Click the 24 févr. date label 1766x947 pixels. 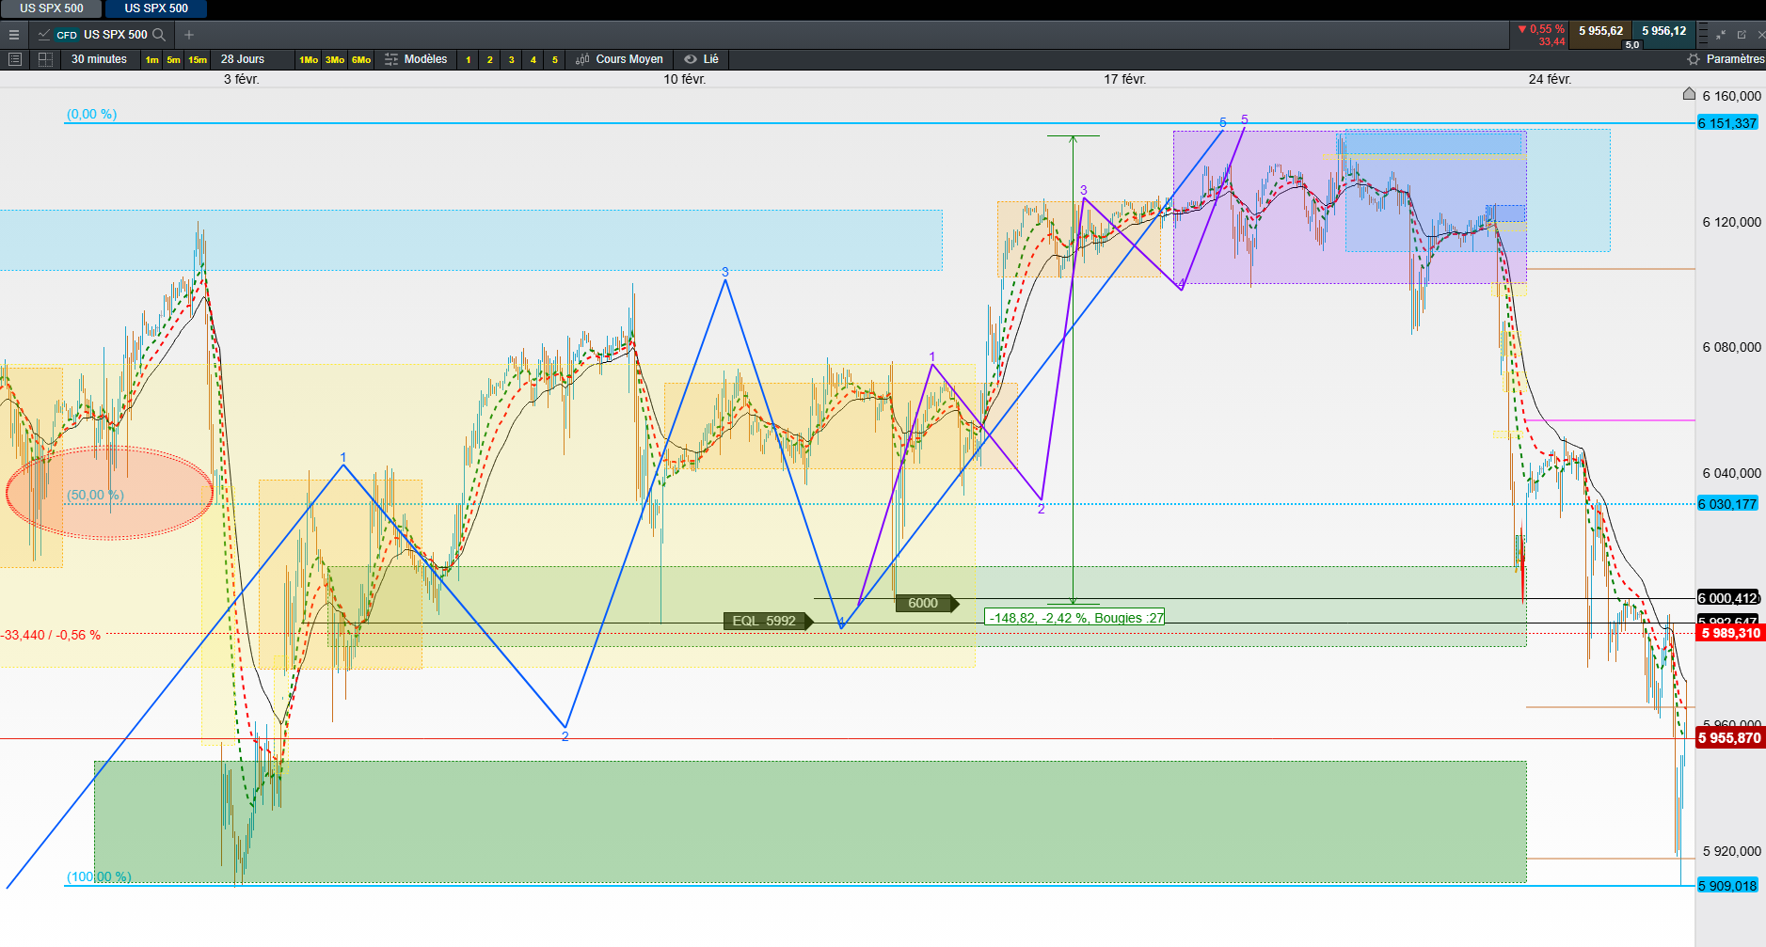click(x=1550, y=79)
